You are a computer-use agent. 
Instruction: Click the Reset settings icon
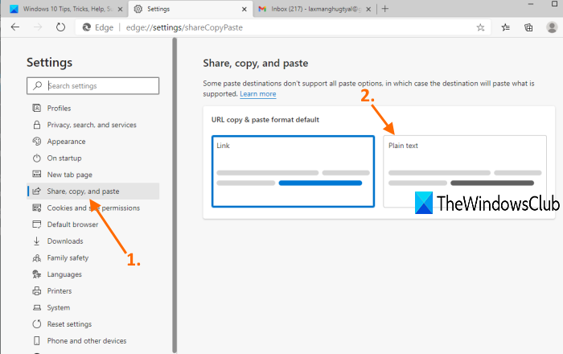(37, 324)
